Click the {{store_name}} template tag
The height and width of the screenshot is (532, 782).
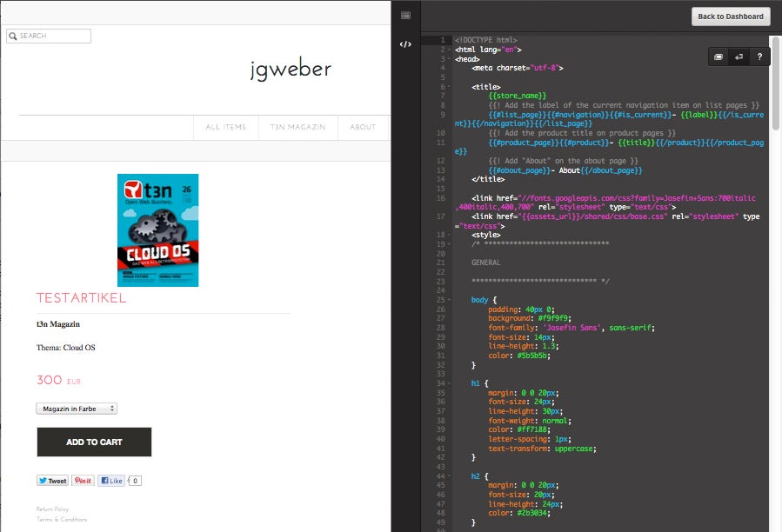click(x=518, y=96)
